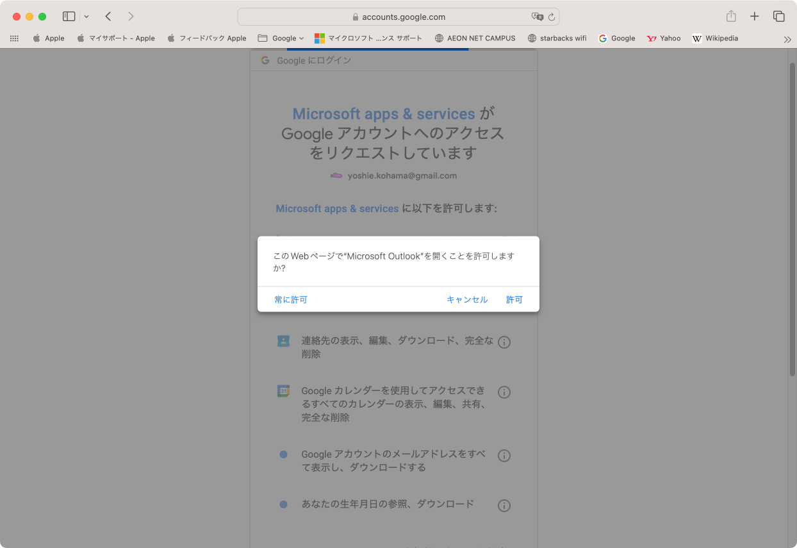
Task: Reload the page with refresh icon
Action: (x=551, y=17)
